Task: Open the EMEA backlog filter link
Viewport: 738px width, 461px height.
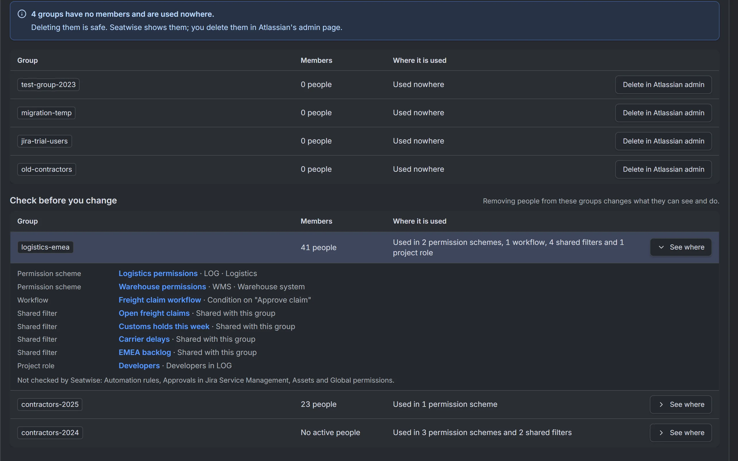Action: point(145,352)
